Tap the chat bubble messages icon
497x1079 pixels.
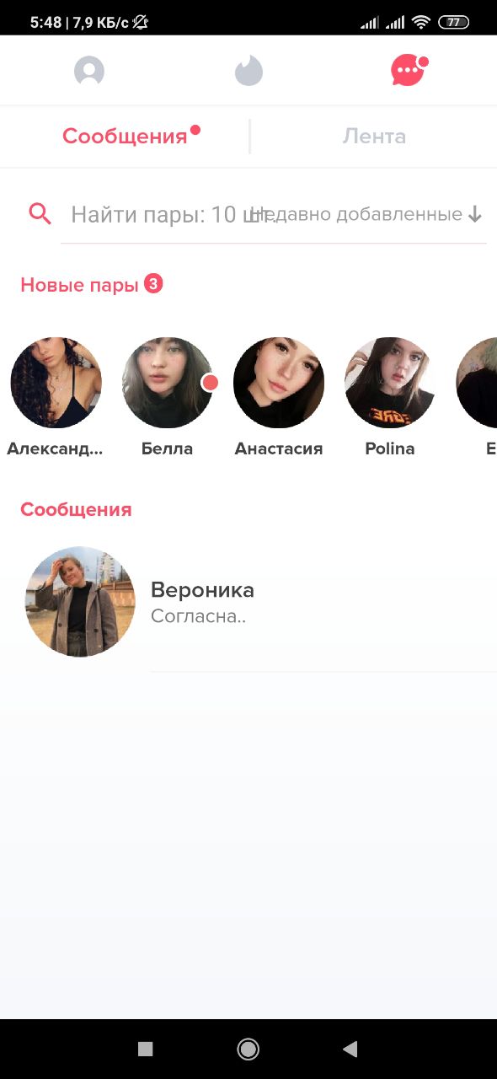[x=409, y=71]
